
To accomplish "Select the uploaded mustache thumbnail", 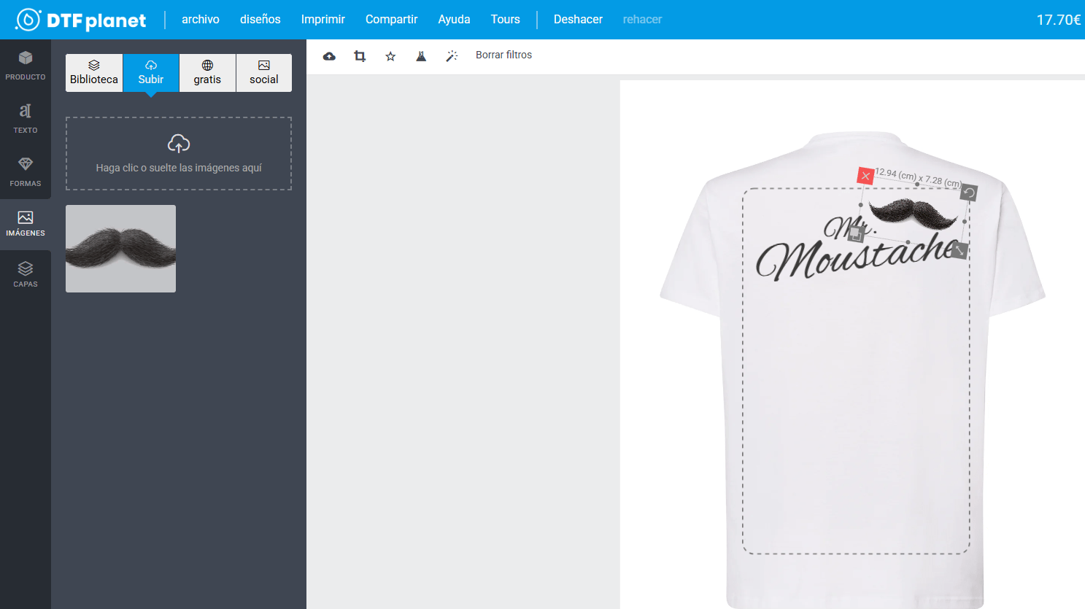I will 121,249.
